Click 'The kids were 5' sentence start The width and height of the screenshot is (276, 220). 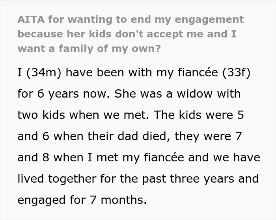tap(198, 115)
